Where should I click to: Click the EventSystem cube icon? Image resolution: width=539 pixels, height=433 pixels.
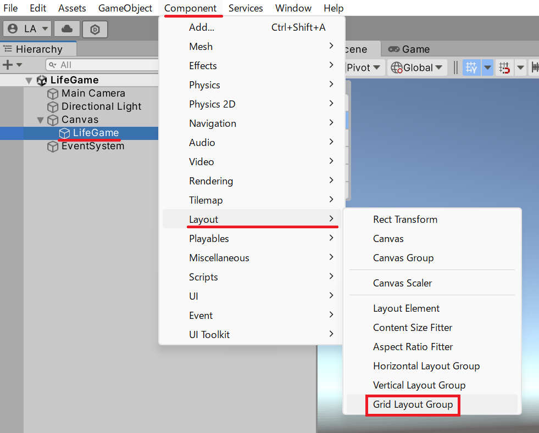point(53,147)
